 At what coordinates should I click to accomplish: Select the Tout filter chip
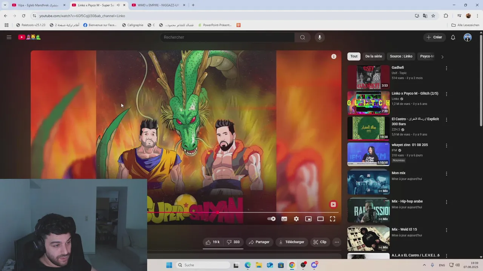tap(354, 56)
